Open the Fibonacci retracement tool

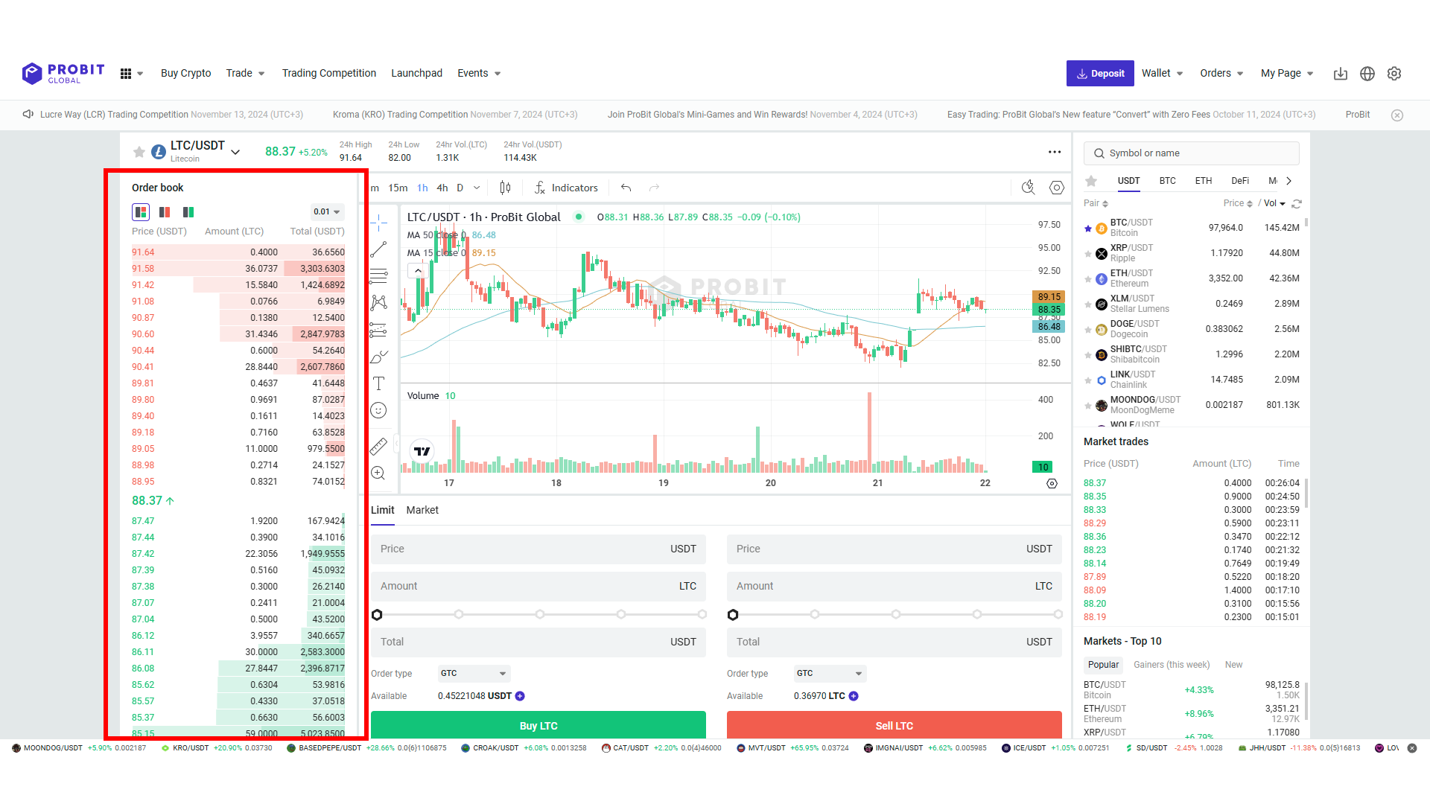pos(378,275)
